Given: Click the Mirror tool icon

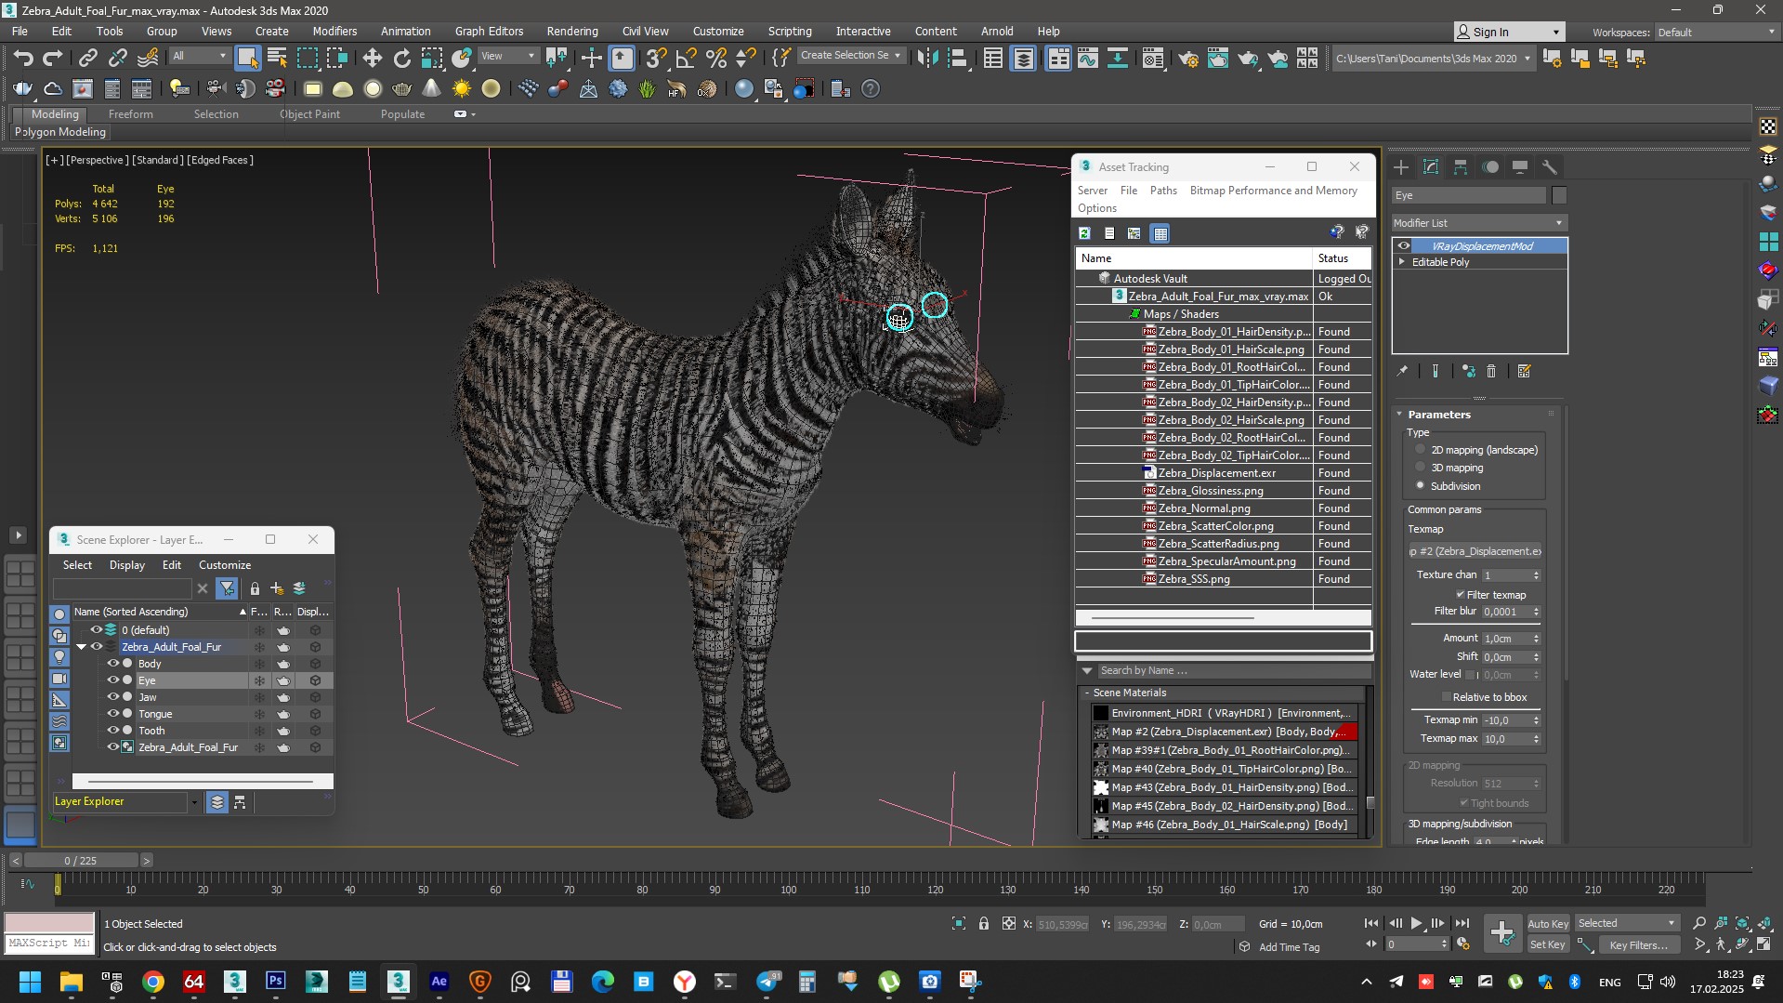Looking at the screenshot, I should [x=927, y=58].
